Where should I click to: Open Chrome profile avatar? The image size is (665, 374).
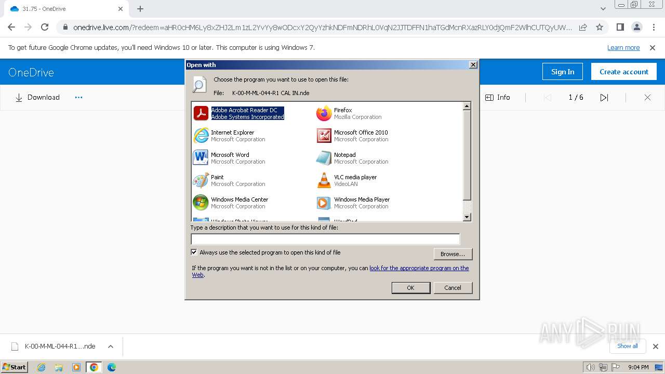(x=636, y=27)
